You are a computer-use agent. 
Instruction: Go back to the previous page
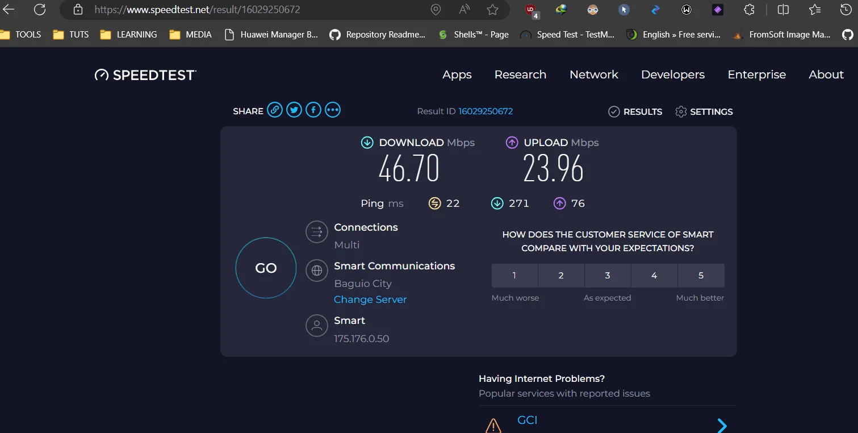pos(9,9)
